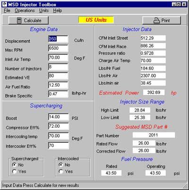Click the Air Fuel Ratio field
This screenshot has width=189, height=190.
pyautogui.click(x=58, y=85)
